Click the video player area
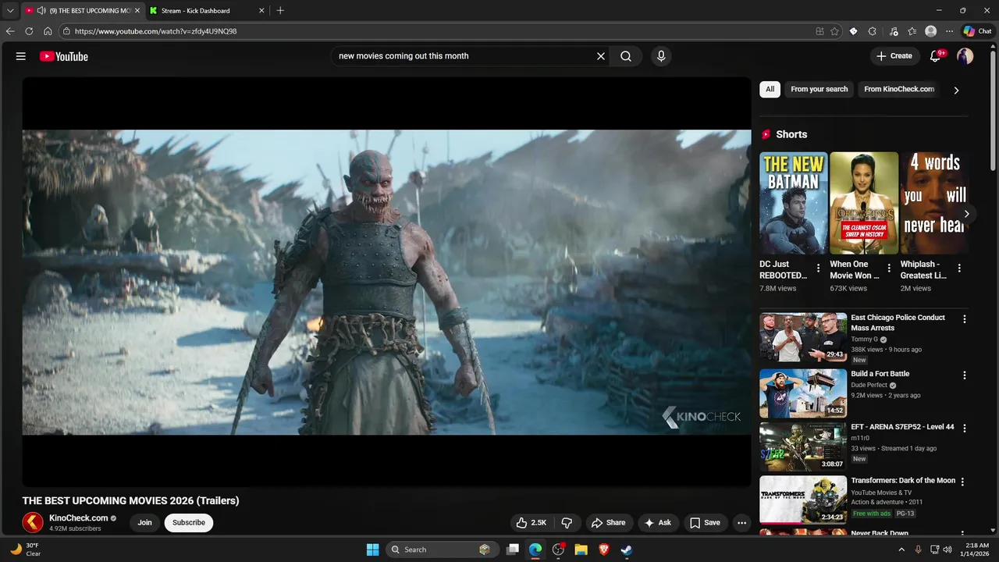The width and height of the screenshot is (999, 562). pos(386,282)
